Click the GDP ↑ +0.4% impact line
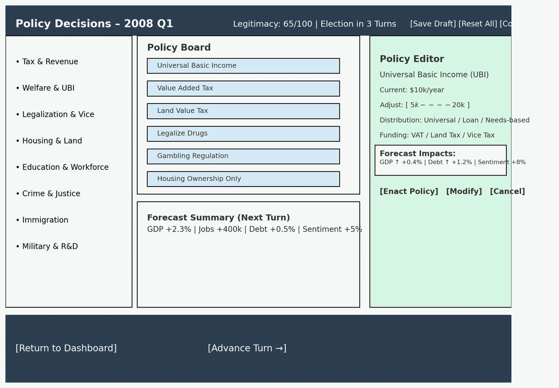 point(453,162)
